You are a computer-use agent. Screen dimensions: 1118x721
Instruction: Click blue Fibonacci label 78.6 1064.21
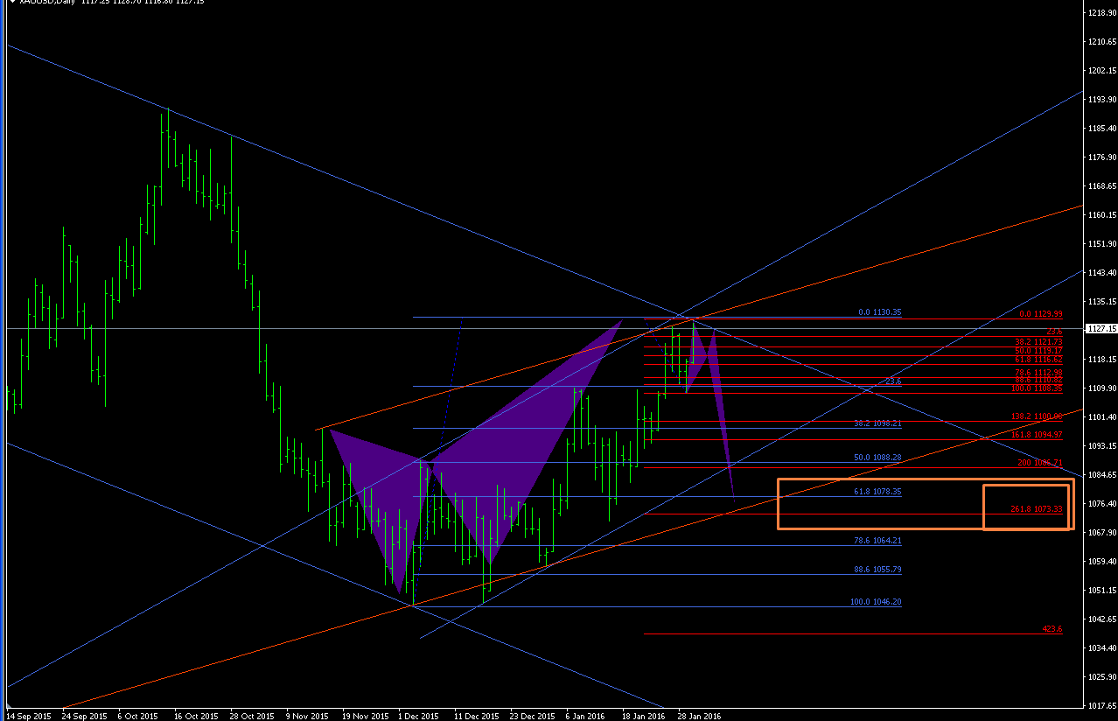tap(877, 541)
